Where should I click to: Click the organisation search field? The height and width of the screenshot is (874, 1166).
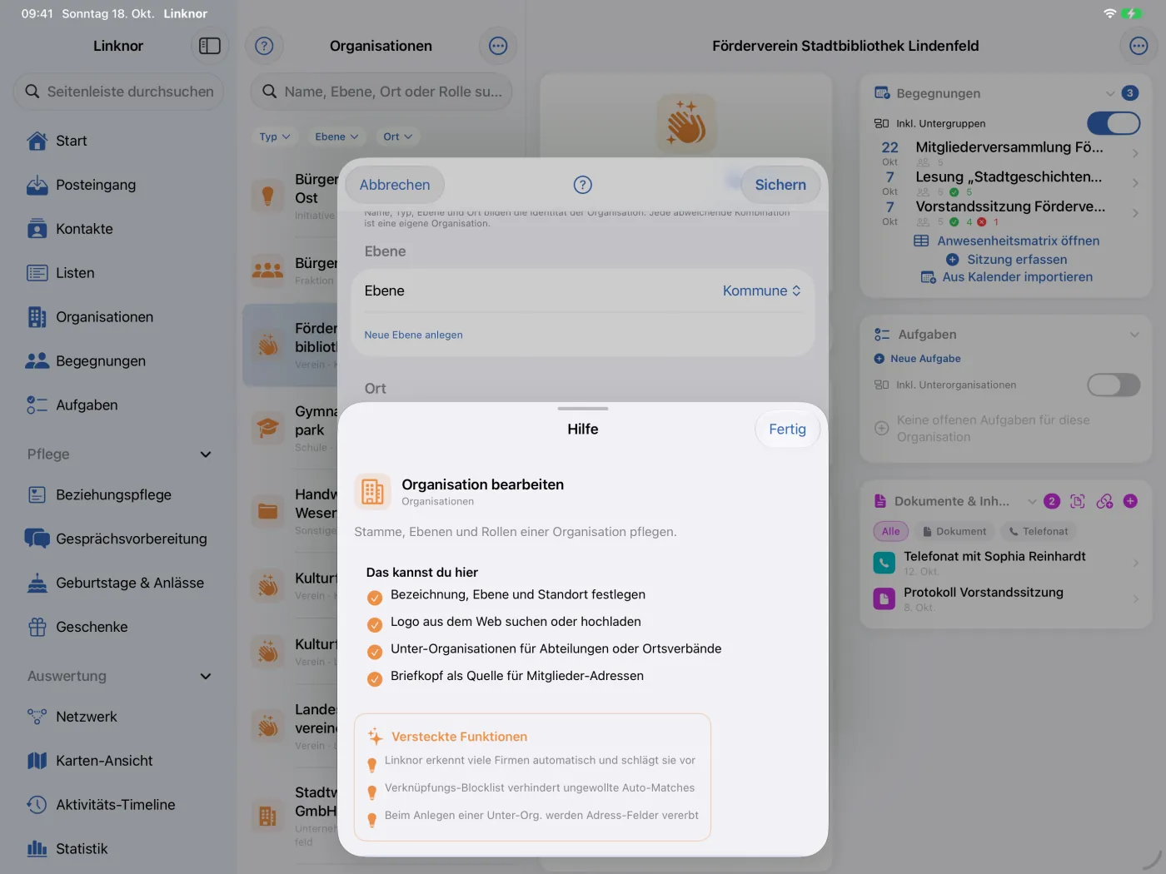[x=381, y=92]
